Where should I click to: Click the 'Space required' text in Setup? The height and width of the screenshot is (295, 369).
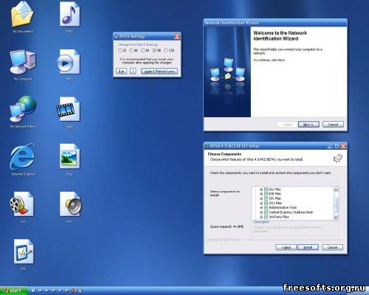(x=227, y=226)
